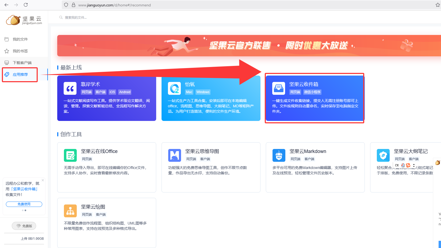The height and width of the screenshot is (248, 441).
Task: Click the 上传 0B/1.00GB storage text
Action: [32, 239]
